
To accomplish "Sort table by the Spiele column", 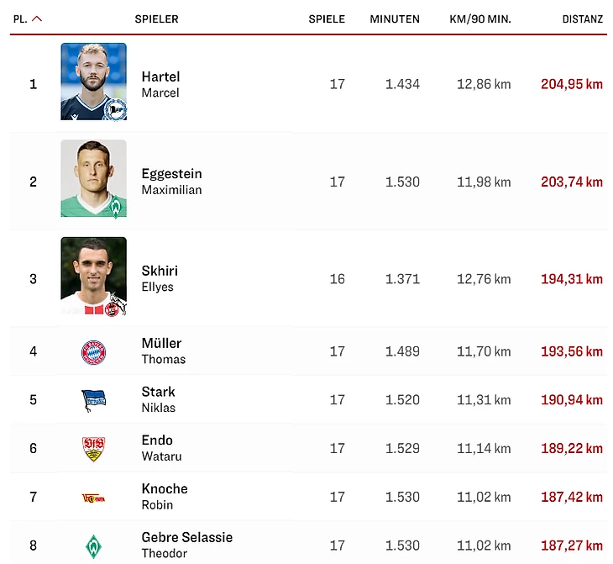I will (x=326, y=19).
